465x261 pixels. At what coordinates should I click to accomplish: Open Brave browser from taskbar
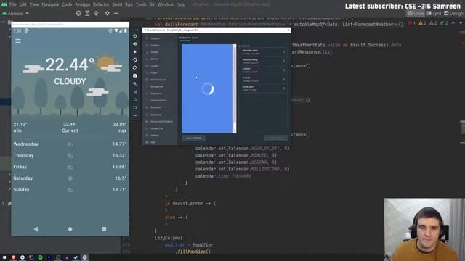[13, 257]
